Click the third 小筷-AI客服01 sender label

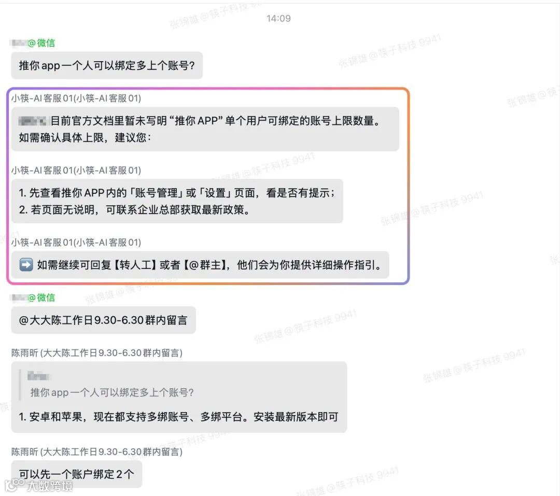point(76,243)
